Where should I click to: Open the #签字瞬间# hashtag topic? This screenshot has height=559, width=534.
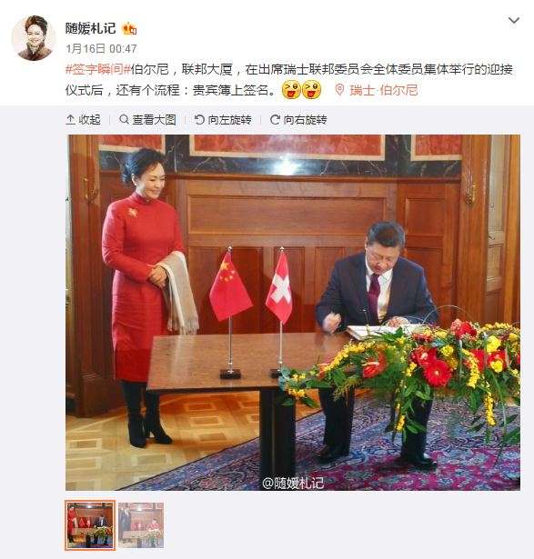[x=97, y=69]
